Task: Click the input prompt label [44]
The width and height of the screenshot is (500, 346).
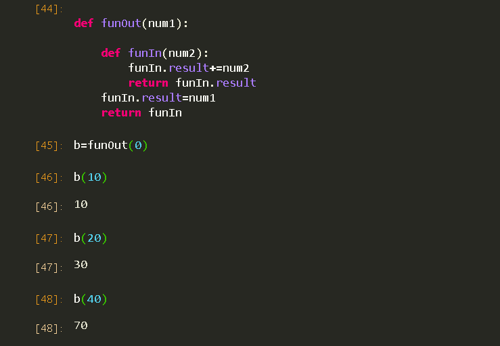Action: tap(49, 9)
